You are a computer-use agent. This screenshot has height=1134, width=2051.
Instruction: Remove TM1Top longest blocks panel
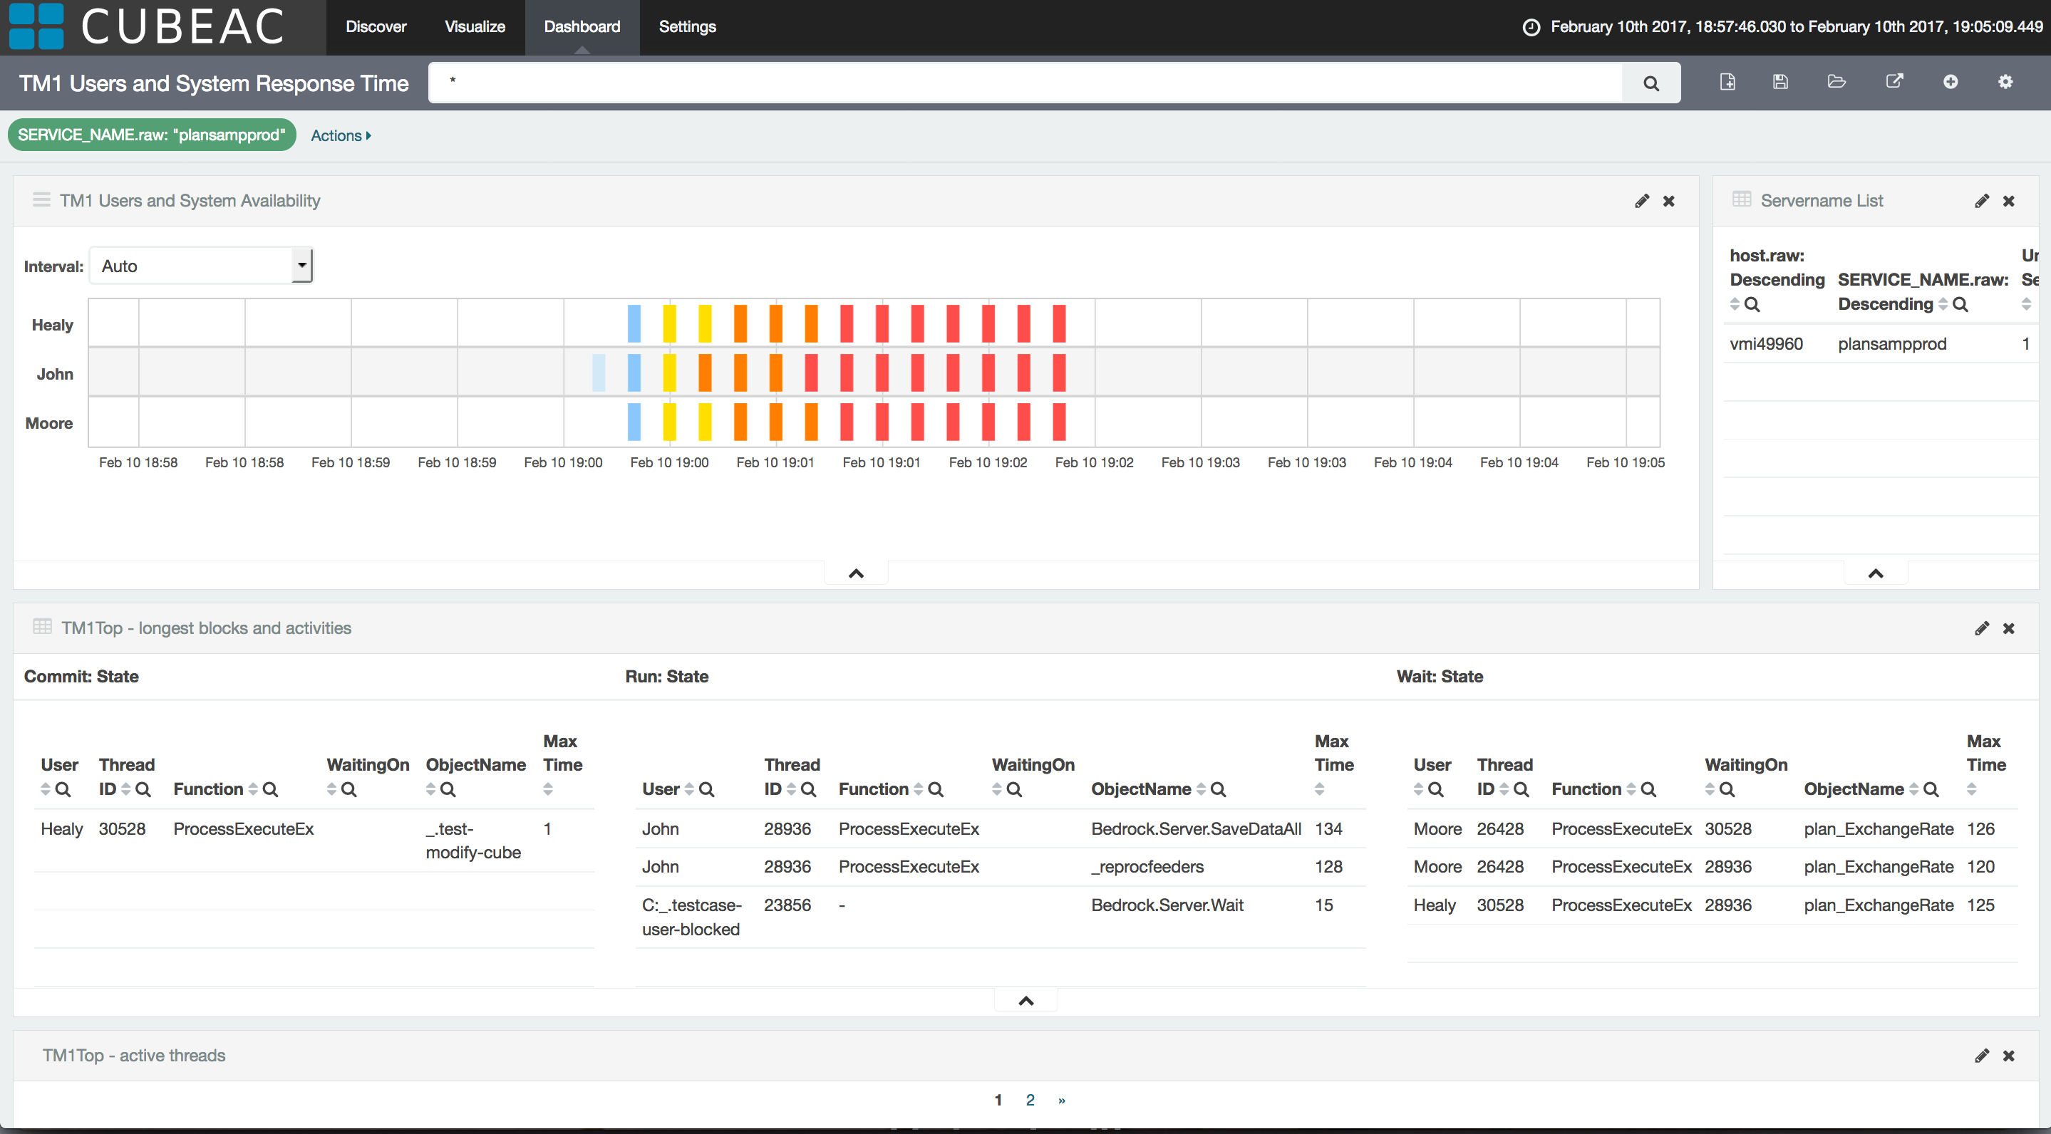pos(2009,629)
